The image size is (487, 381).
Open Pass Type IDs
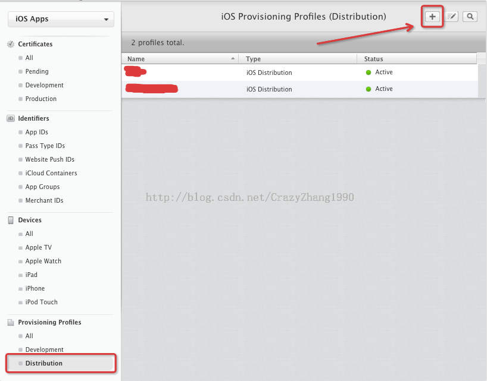pyautogui.click(x=45, y=146)
